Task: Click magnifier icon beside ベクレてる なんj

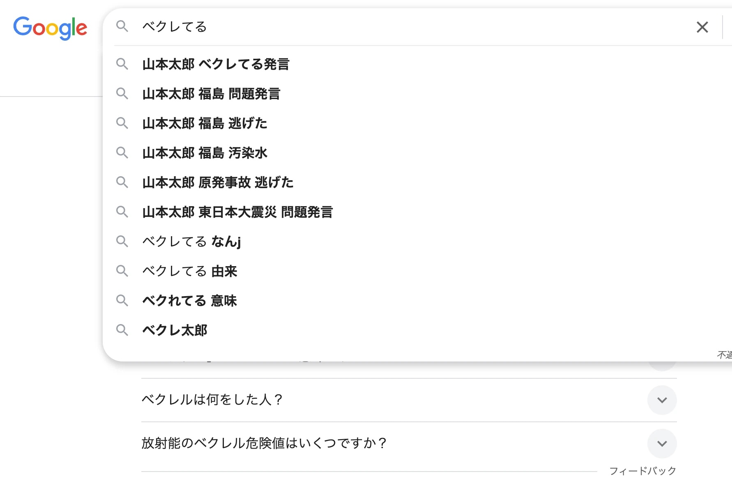Action: 122,241
